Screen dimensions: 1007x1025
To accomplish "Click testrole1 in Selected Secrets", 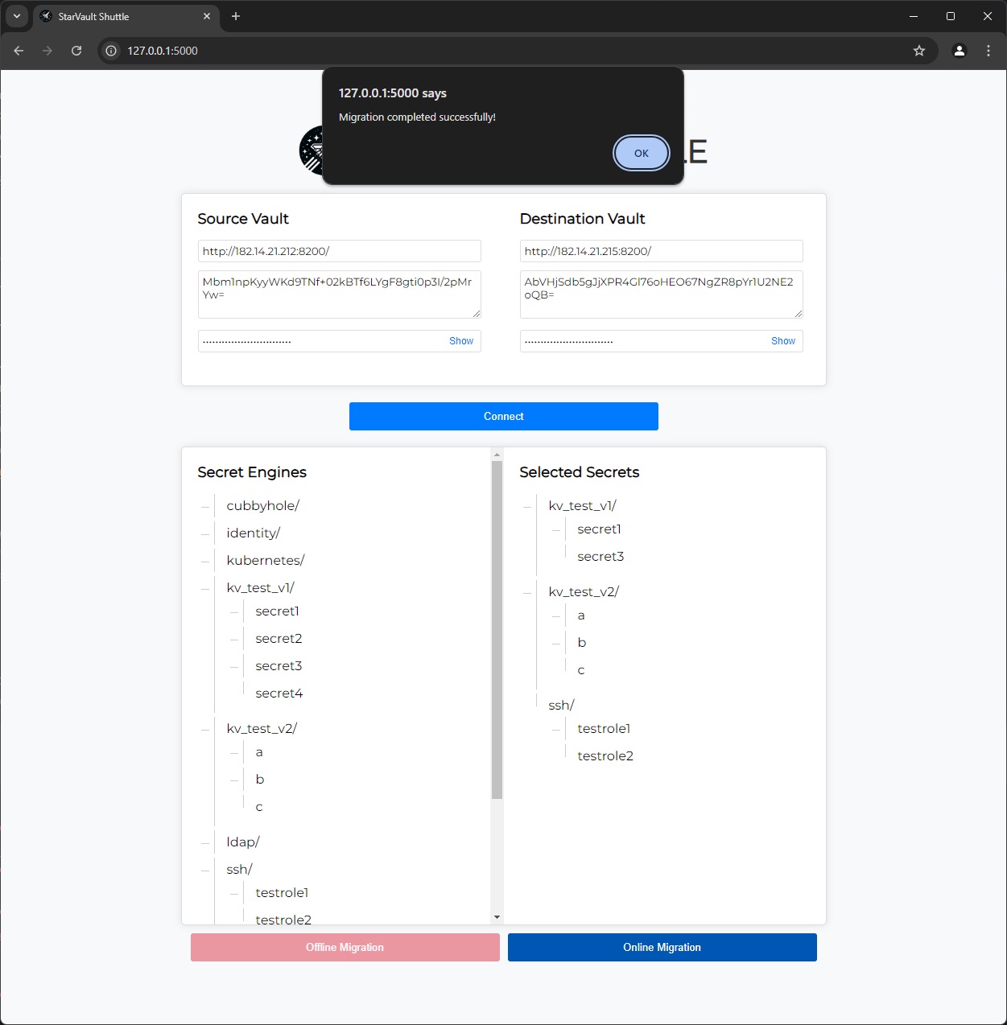I will 604,729.
